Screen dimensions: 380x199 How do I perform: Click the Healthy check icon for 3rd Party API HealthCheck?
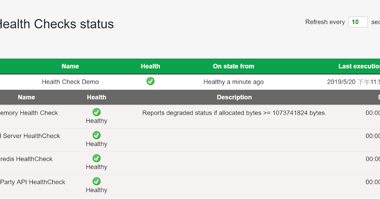coord(96,181)
